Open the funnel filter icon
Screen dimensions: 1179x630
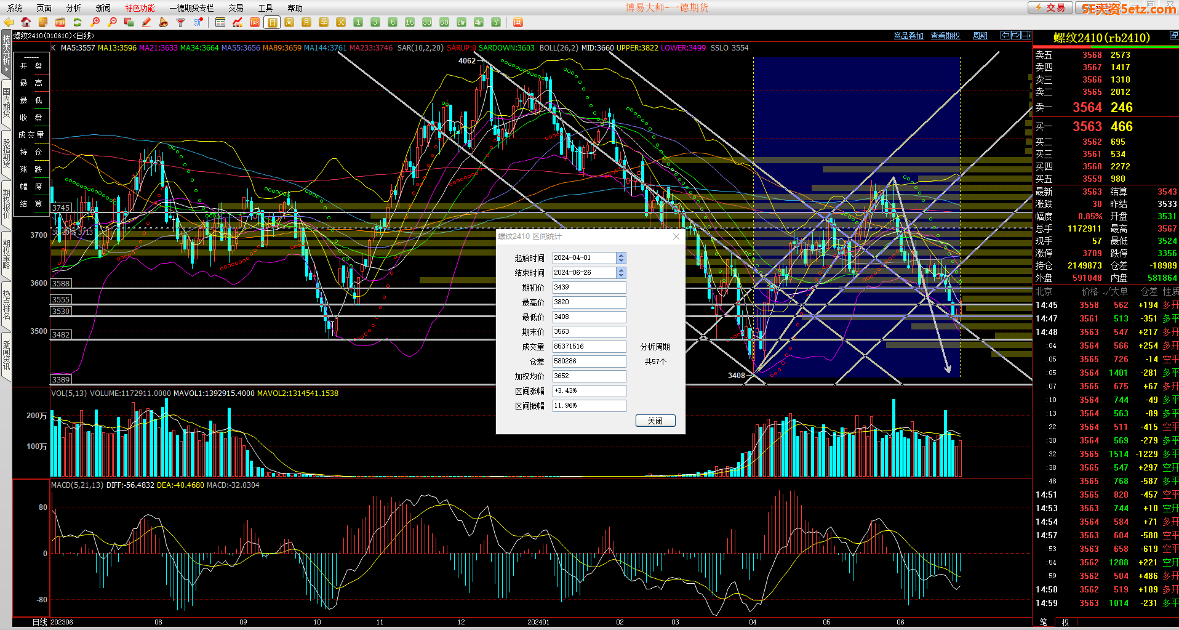(x=181, y=22)
